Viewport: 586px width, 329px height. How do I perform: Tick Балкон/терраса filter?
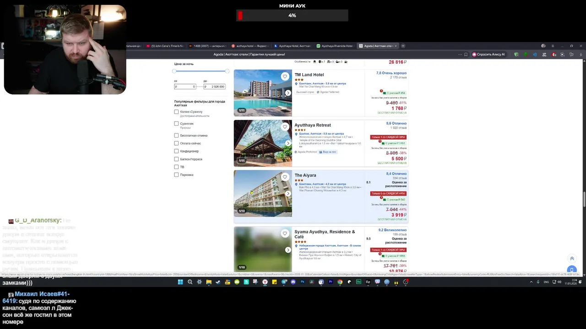(x=176, y=159)
